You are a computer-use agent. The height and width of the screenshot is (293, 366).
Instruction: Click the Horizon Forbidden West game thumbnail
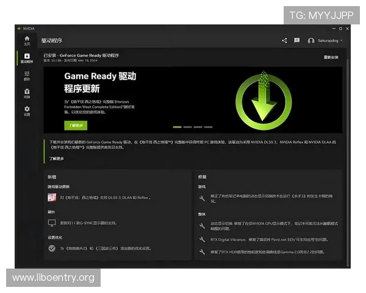[52, 197]
